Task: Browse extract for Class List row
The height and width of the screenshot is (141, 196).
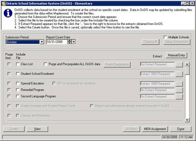Action: pyautogui.click(x=179, y=65)
